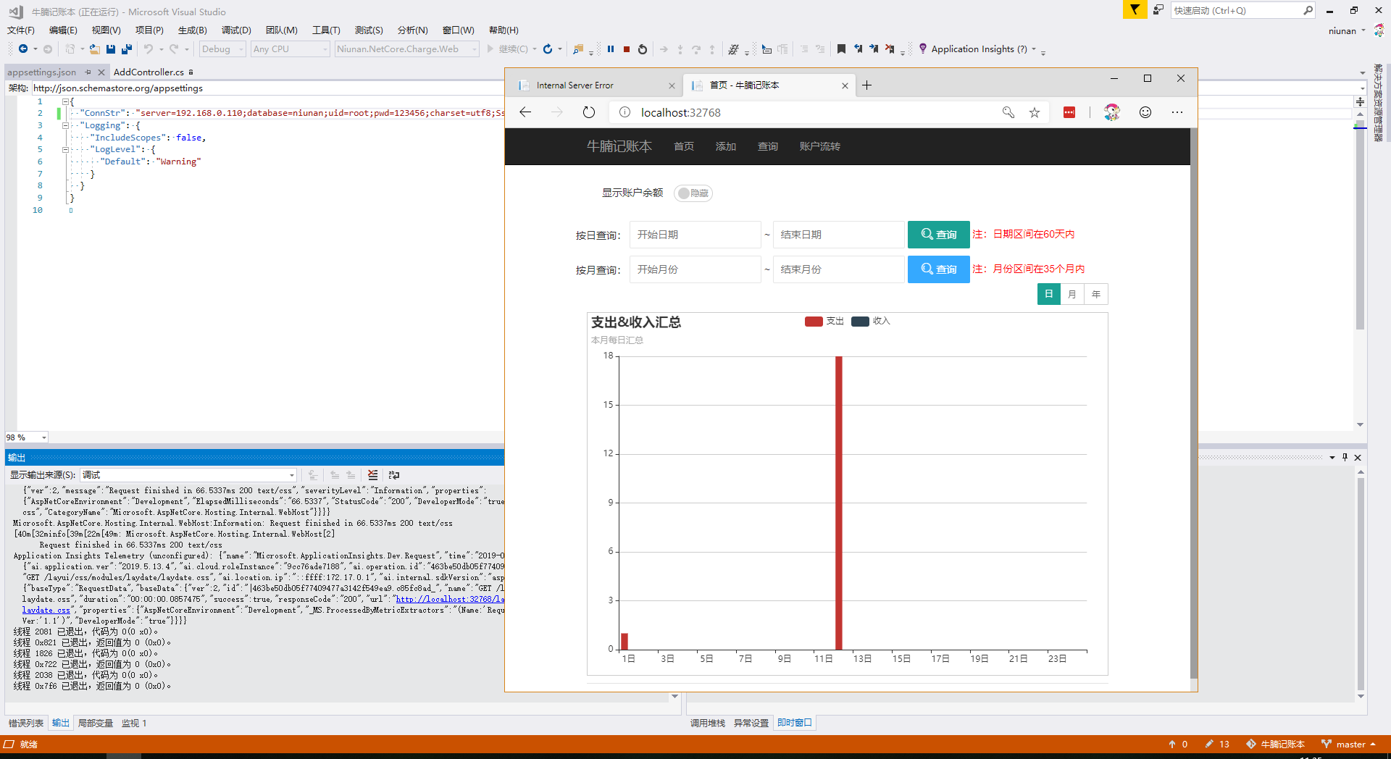Click the large red bar on the 12th in chart
Viewport: 1391px width, 759px height.
pyautogui.click(x=838, y=503)
